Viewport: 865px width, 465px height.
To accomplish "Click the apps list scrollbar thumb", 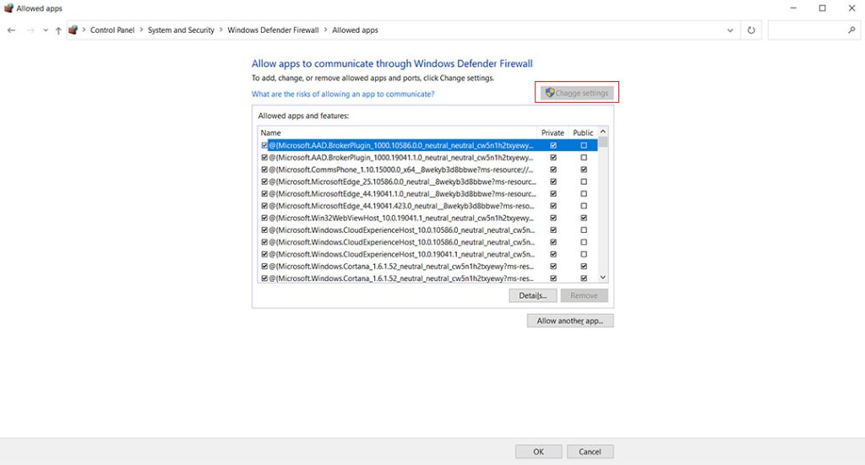I will (x=603, y=142).
